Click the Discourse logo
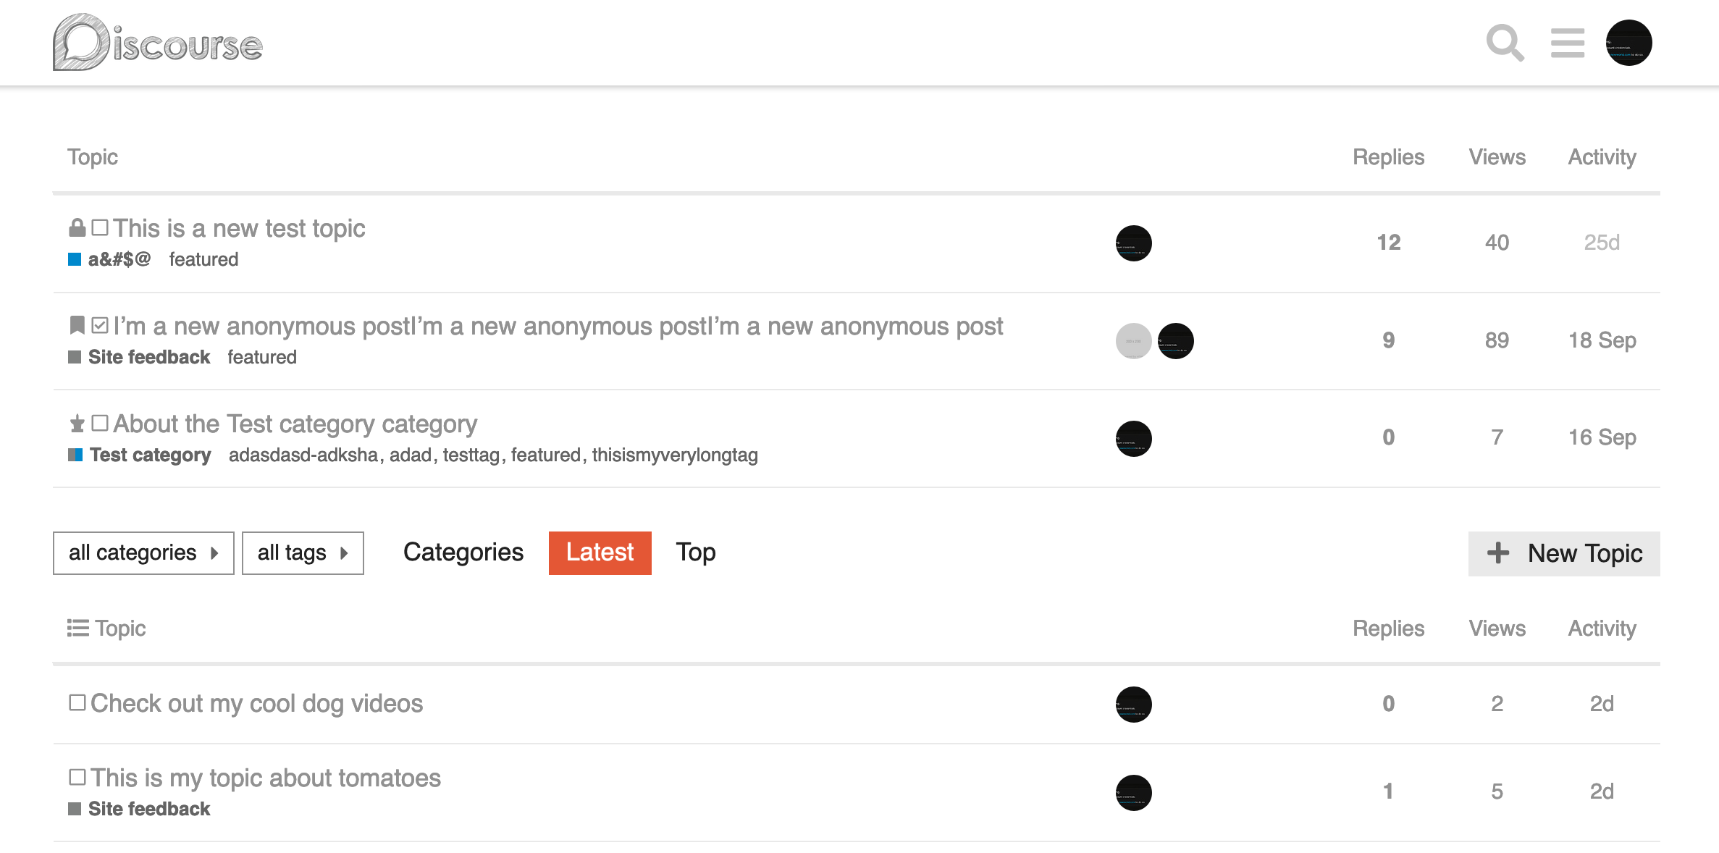Image resolution: width=1719 pixels, height=853 pixels. pyautogui.click(x=158, y=42)
